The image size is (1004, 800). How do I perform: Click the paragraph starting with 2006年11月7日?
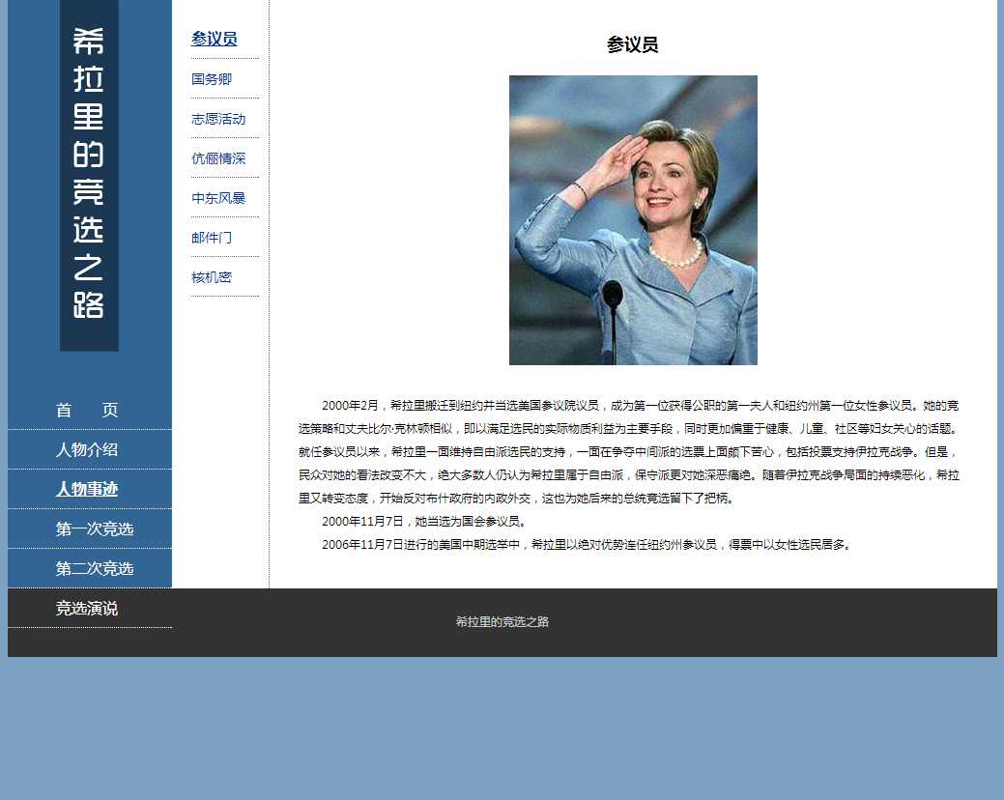coord(588,545)
